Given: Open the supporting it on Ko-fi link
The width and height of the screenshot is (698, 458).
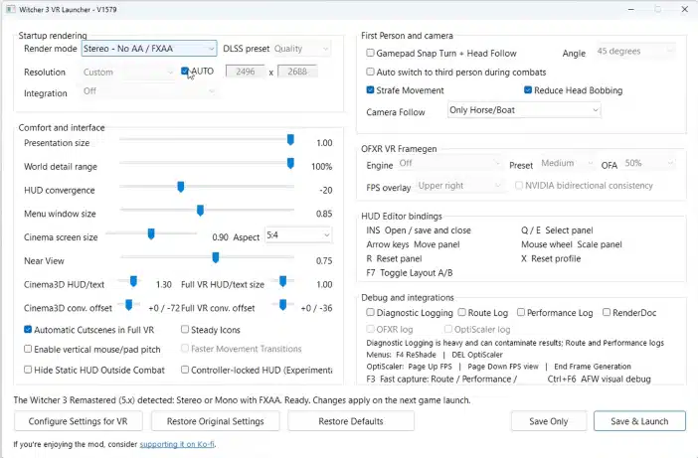Looking at the screenshot, I should click(177, 444).
